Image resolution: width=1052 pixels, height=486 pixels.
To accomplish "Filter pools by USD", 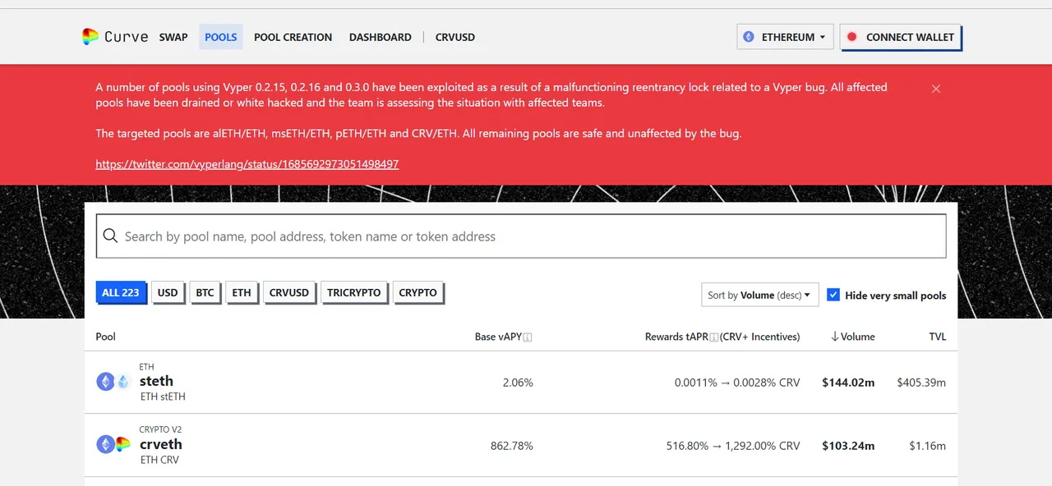I will [x=168, y=292].
